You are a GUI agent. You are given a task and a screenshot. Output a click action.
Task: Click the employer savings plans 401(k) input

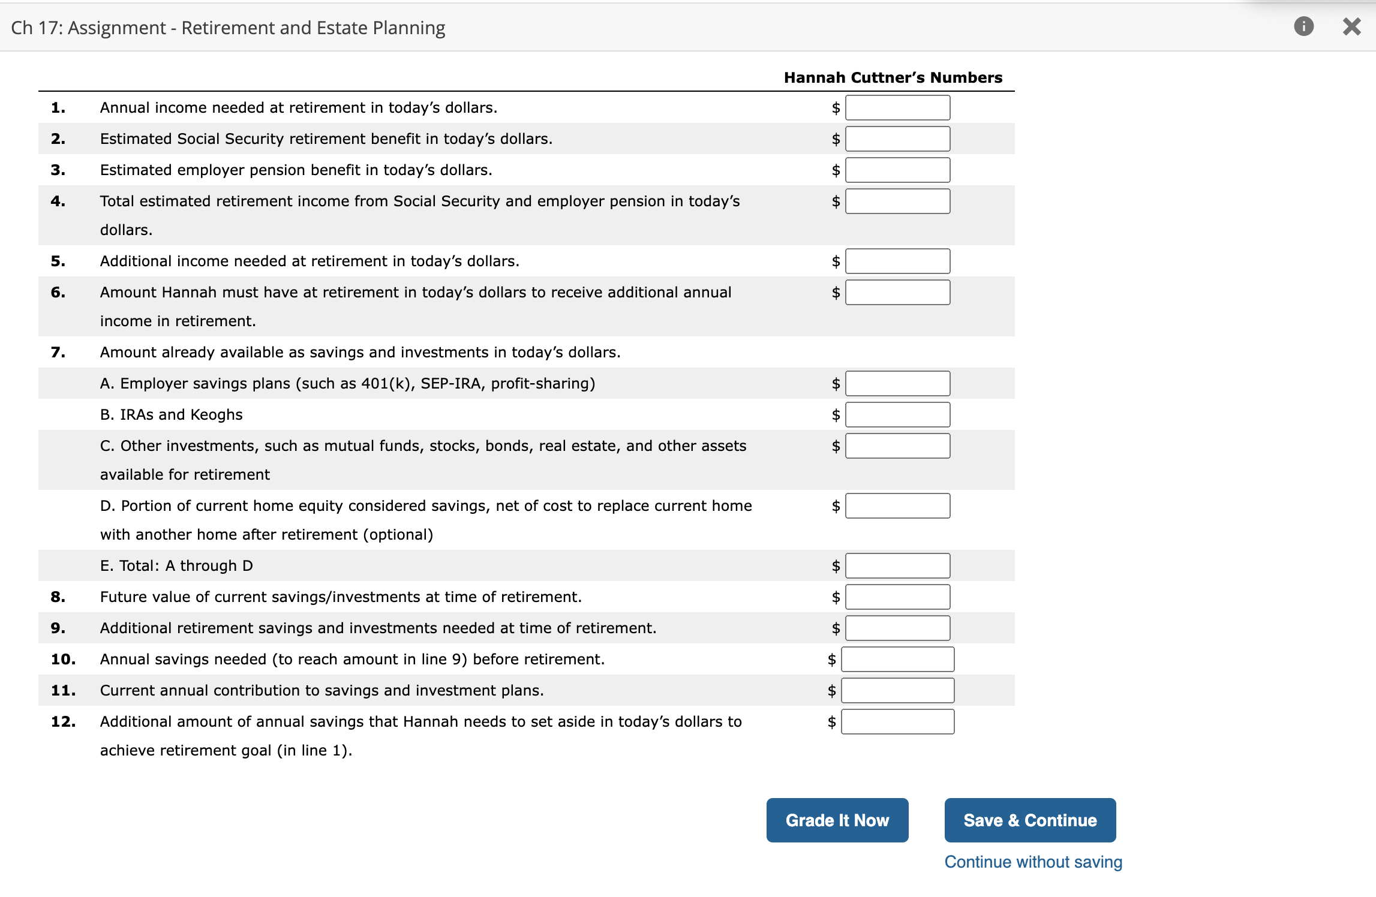point(897,384)
